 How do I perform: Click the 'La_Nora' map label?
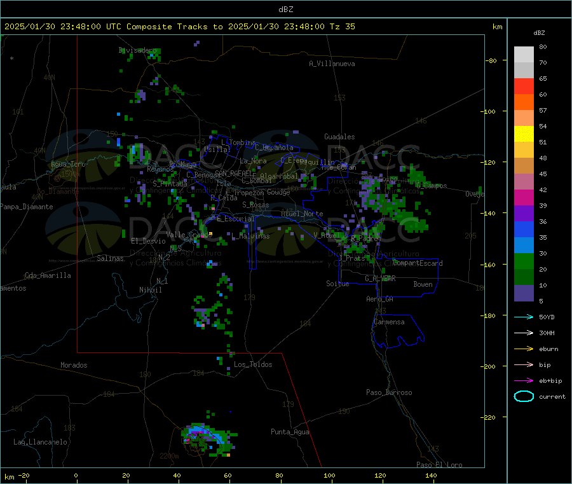[253, 161]
